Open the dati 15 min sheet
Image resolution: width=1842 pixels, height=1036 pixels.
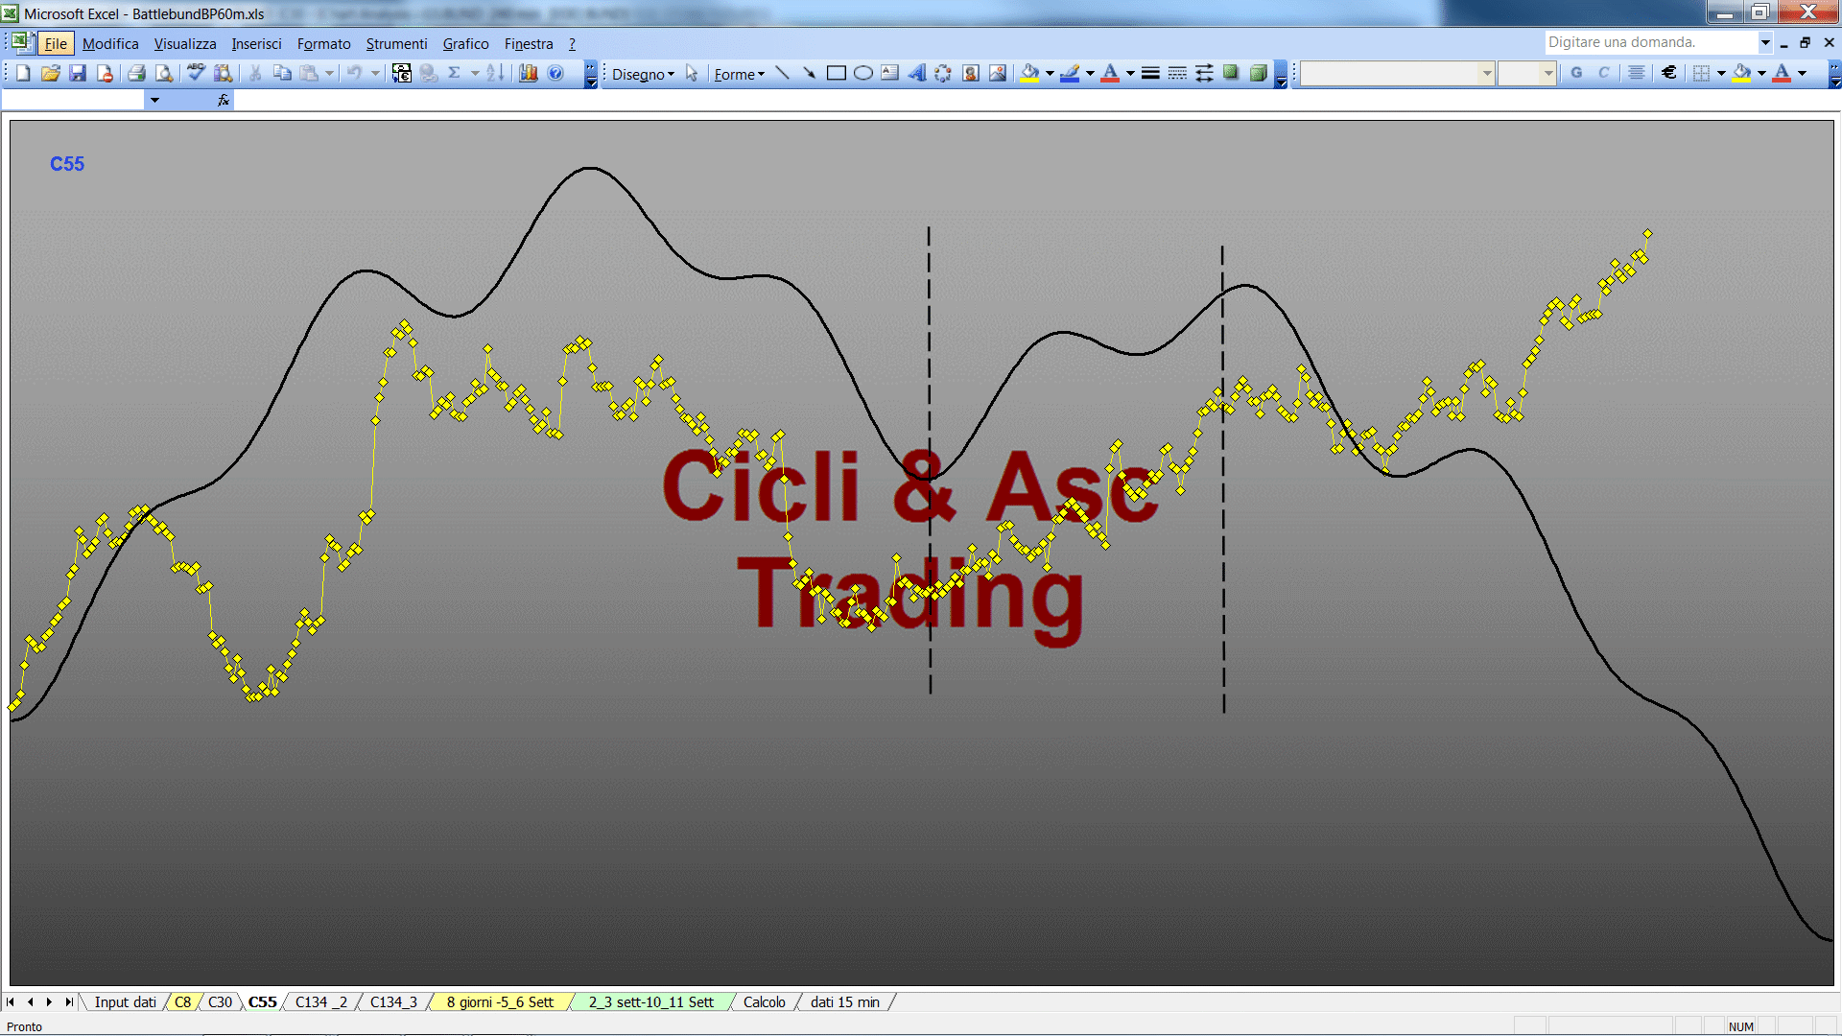click(x=844, y=1001)
